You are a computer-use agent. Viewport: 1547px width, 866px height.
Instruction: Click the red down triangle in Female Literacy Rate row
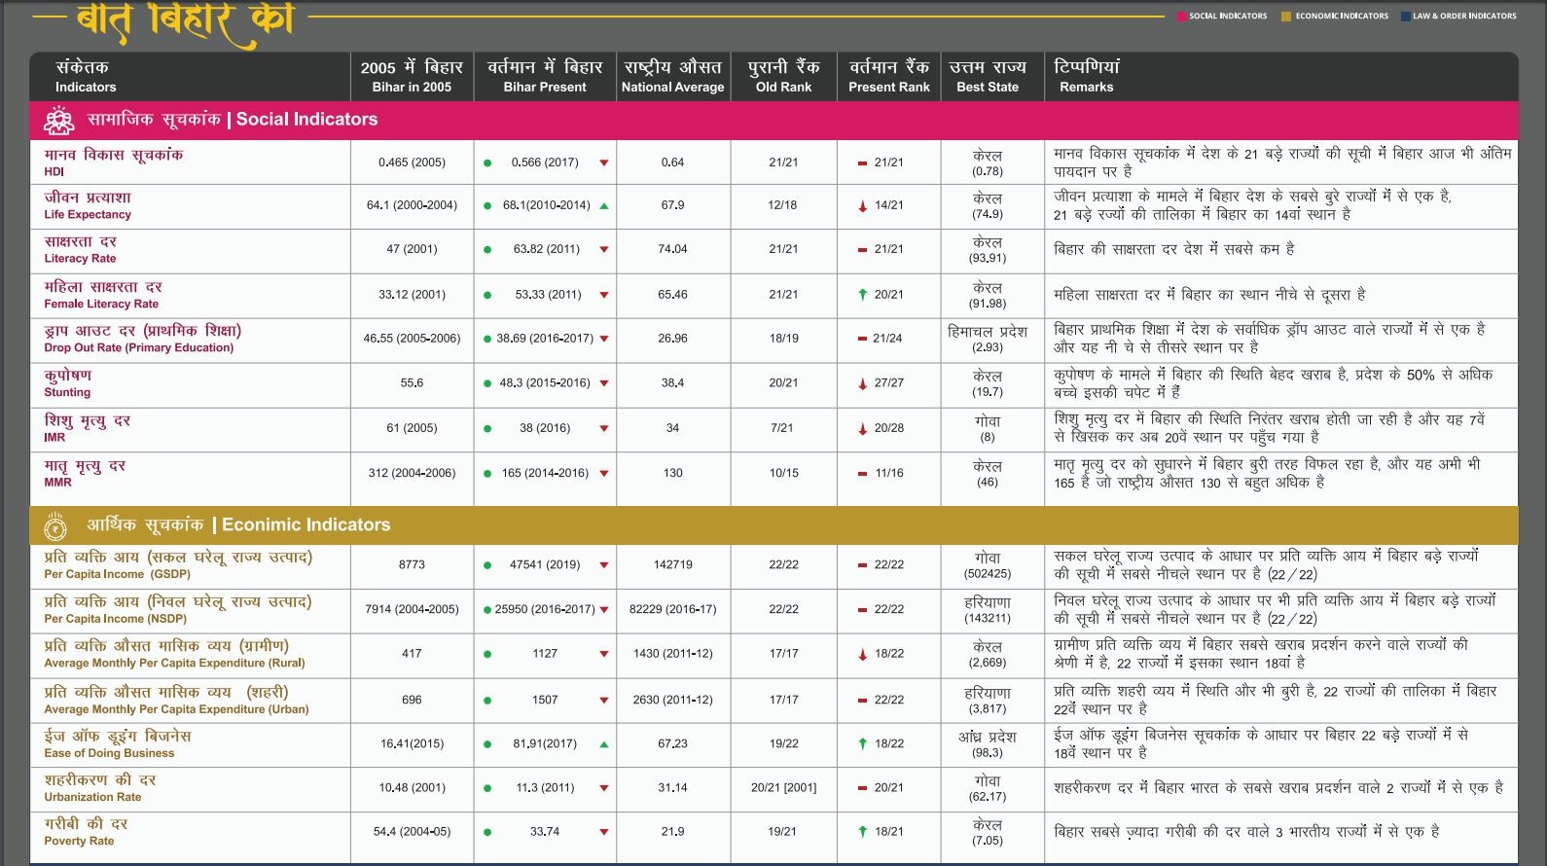tap(604, 294)
